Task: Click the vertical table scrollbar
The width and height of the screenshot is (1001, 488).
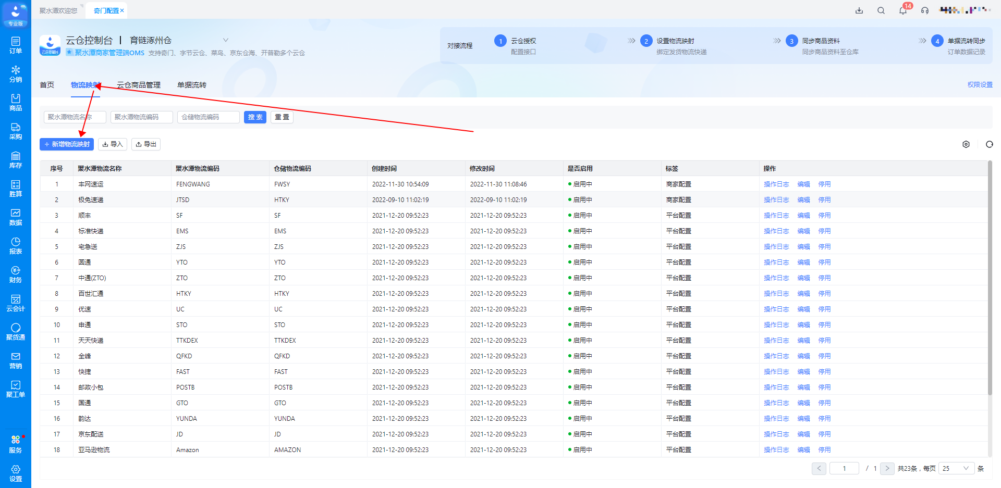Action: pyautogui.click(x=990, y=278)
